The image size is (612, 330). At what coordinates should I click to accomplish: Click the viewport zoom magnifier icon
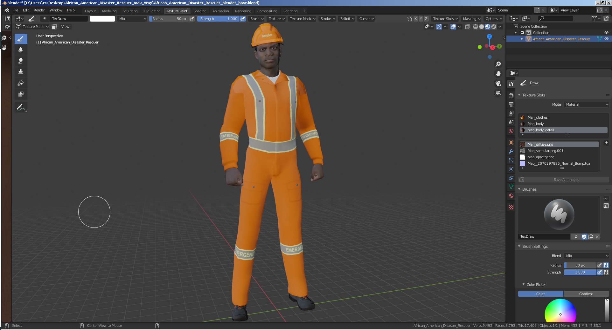[x=498, y=64]
